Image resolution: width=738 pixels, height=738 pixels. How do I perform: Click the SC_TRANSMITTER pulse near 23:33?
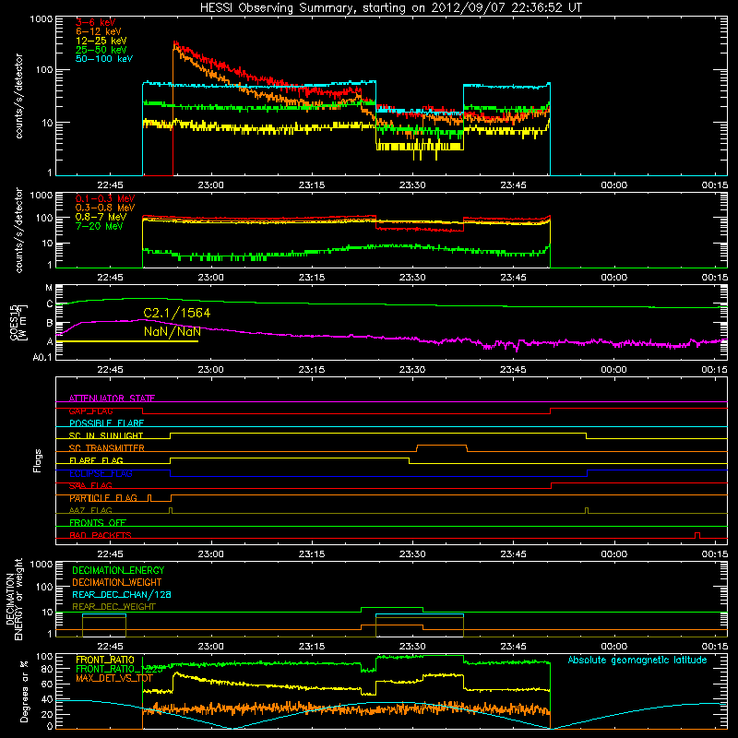point(442,447)
